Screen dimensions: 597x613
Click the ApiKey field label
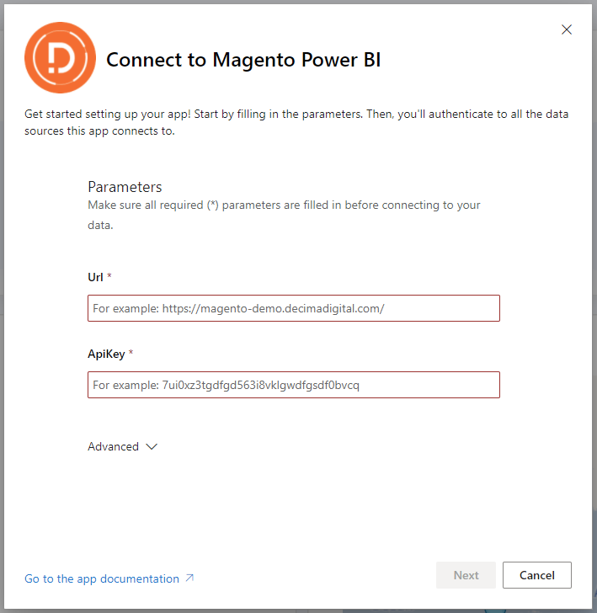pyautogui.click(x=106, y=354)
